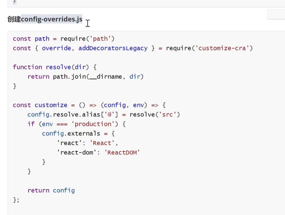Click the 'path' string in first require
This screenshot has height=215, width=285.
coord(100,39)
